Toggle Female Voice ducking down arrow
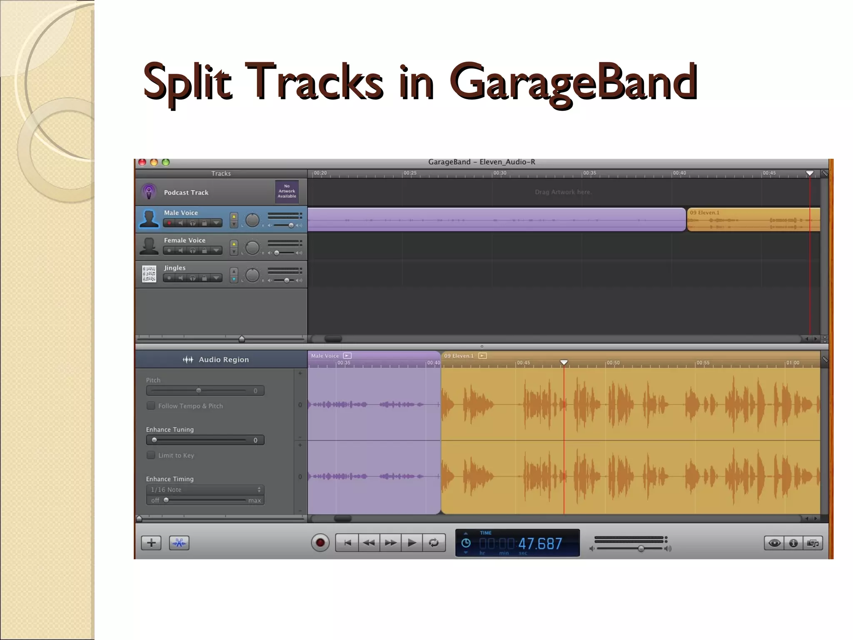 (234, 252)
